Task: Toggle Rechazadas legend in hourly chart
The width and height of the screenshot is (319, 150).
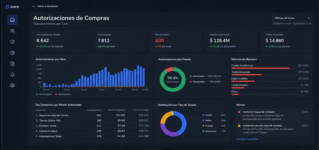Action: point(63,94)
